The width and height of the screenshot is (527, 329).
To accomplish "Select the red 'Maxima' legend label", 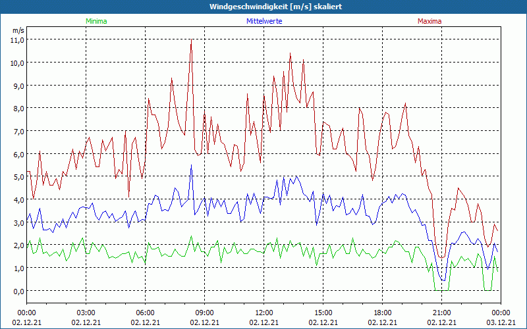I will point(430,21).
